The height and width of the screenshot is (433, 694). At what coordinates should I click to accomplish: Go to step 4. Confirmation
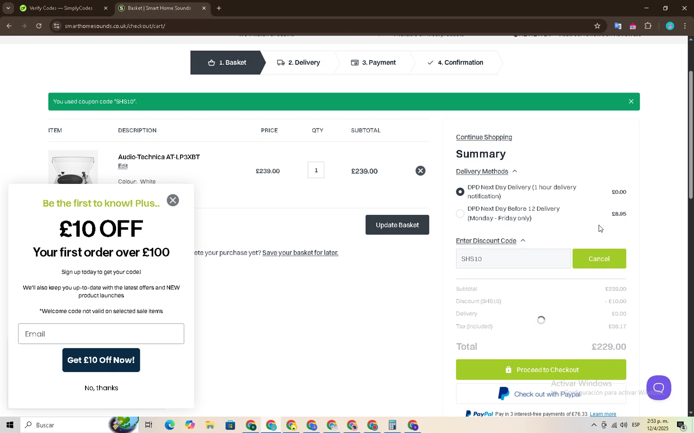point(455,62)
